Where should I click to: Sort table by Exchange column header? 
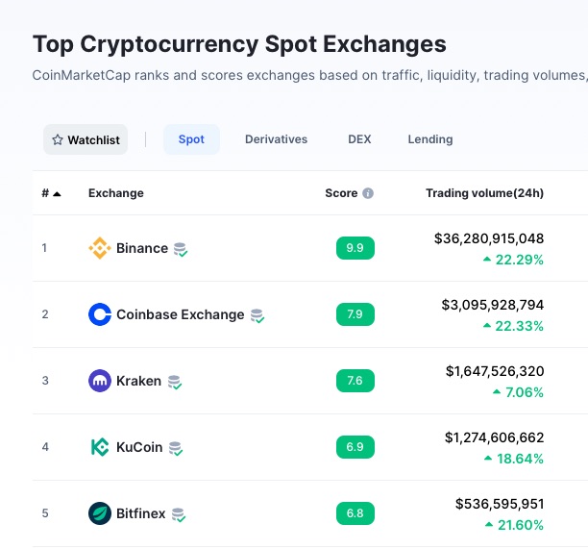(x=116, y=193)
